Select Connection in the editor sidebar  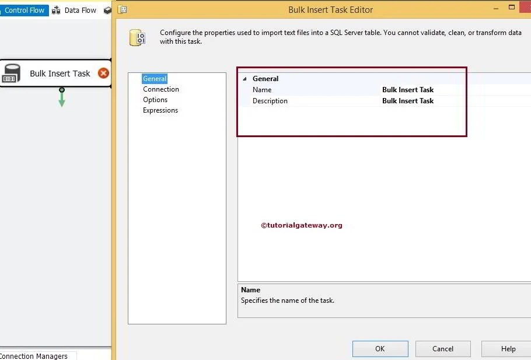pos(161,89)
